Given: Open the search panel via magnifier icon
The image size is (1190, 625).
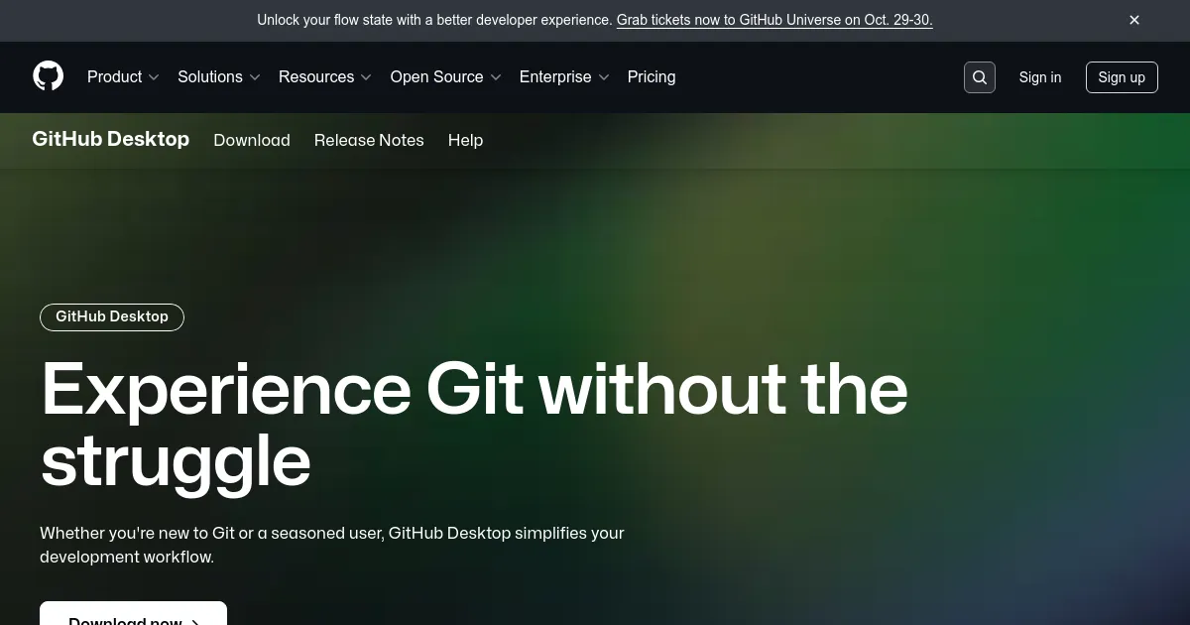Looking at the screenshot, I should point(980,76).
